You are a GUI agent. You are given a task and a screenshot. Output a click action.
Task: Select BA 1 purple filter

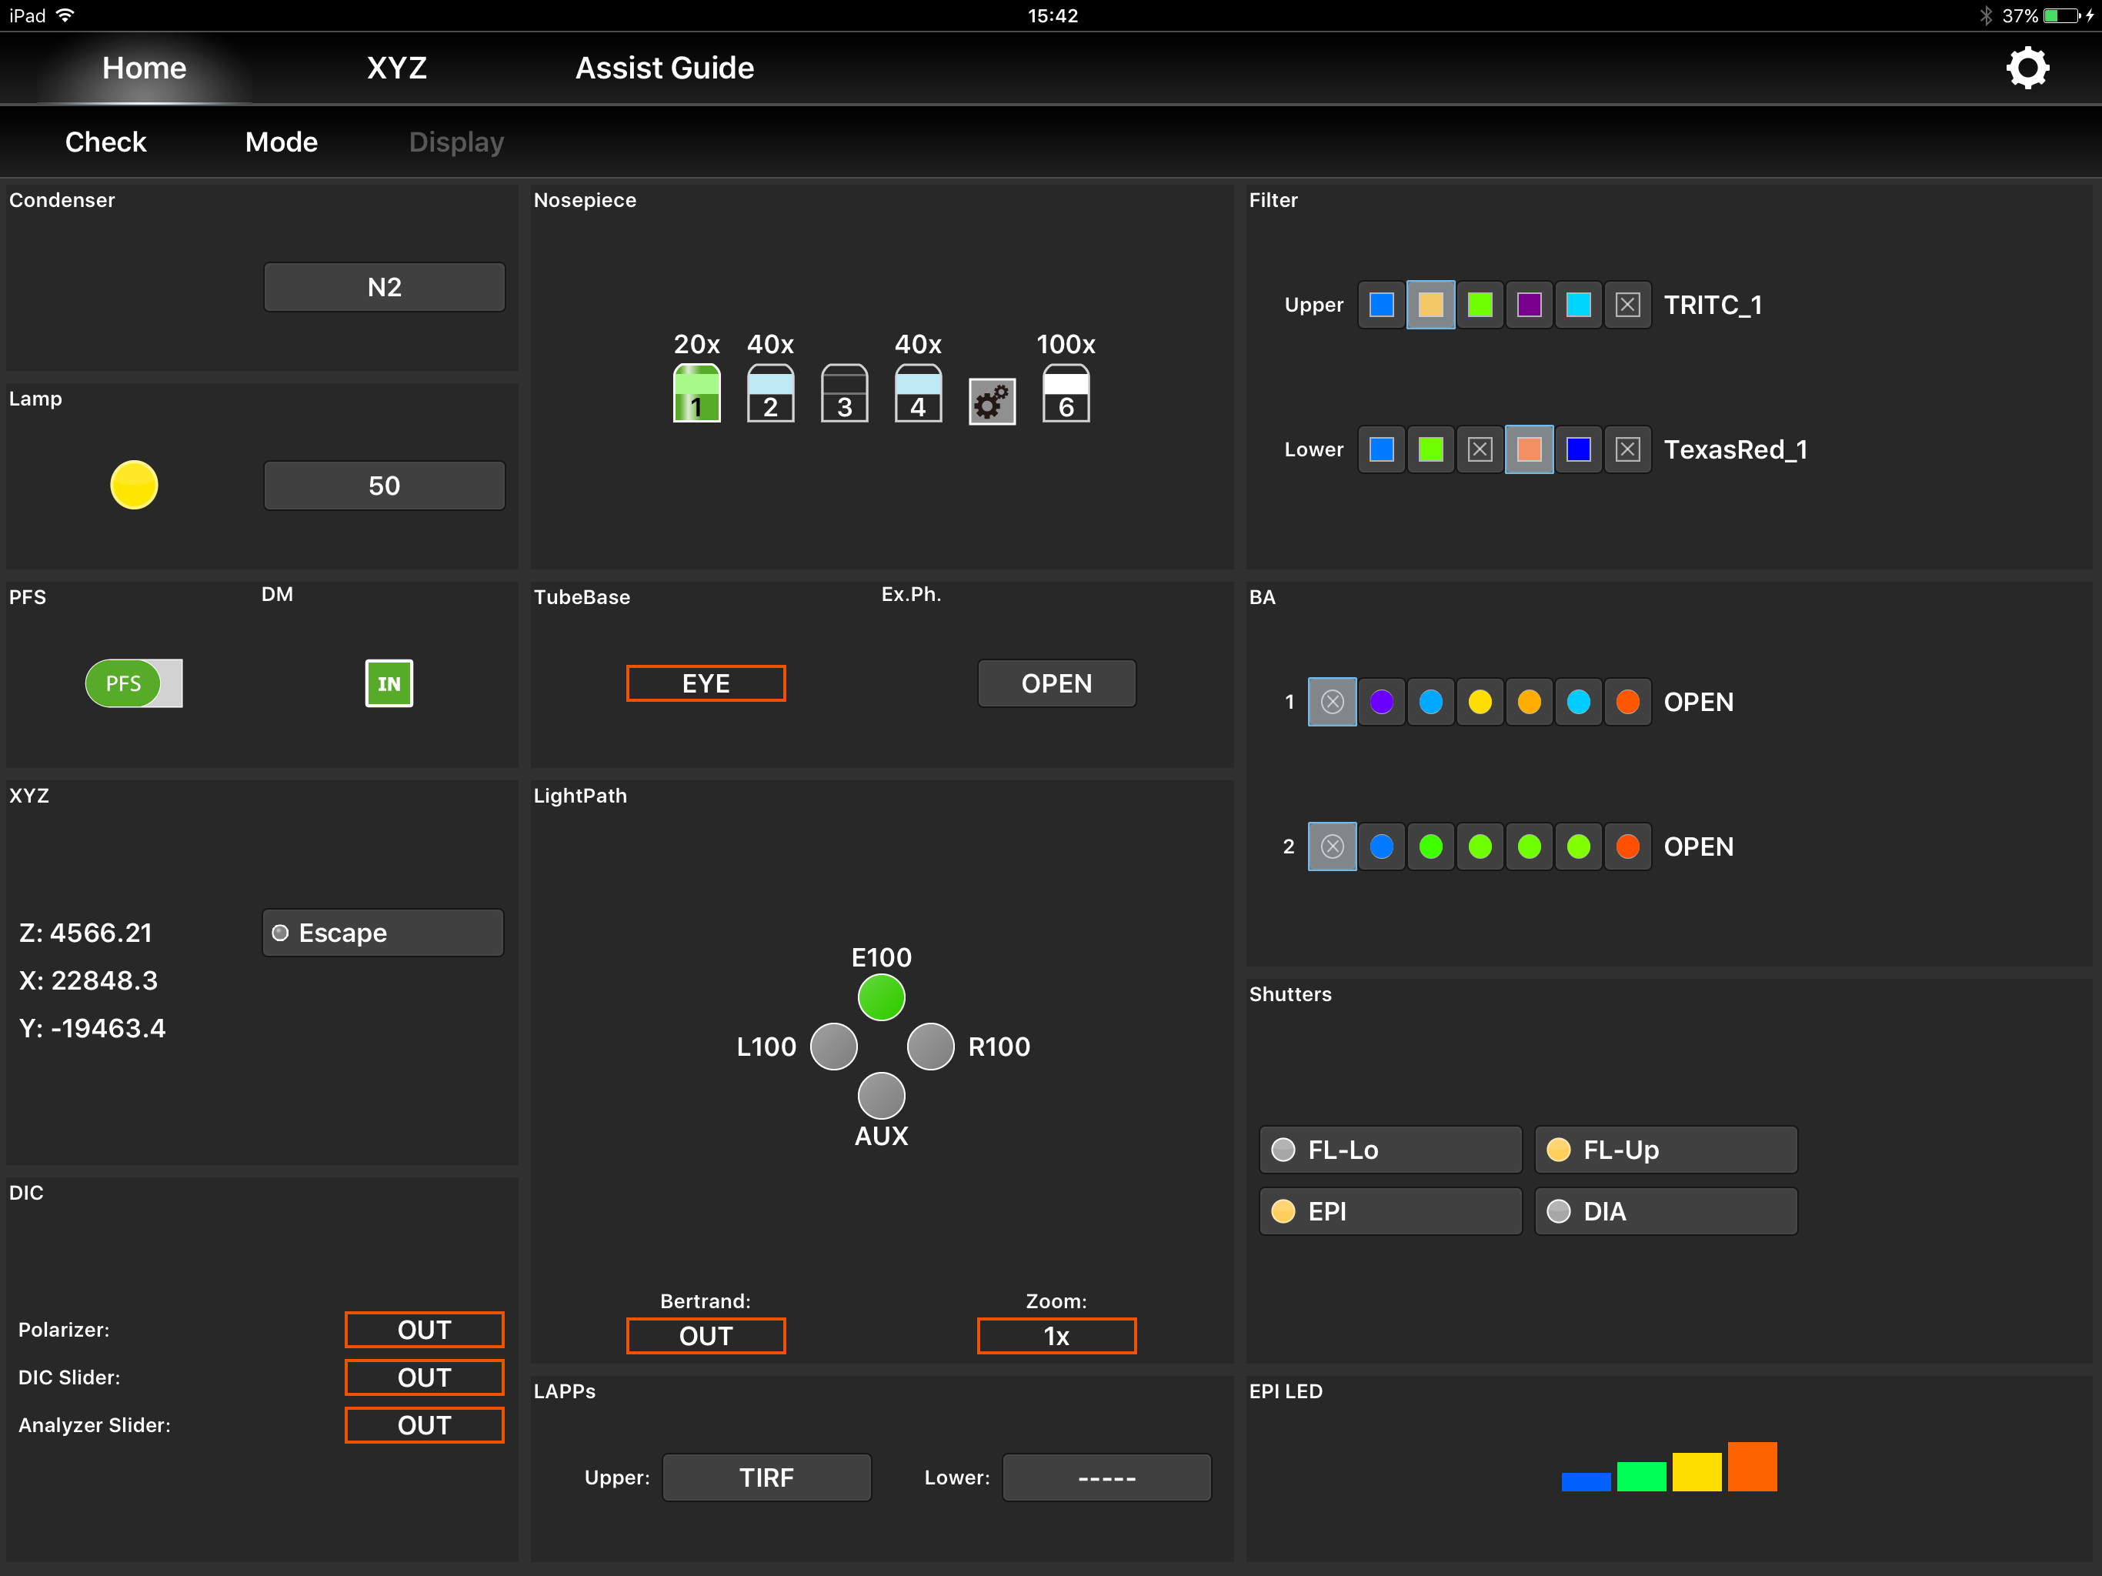(1382, 702)
